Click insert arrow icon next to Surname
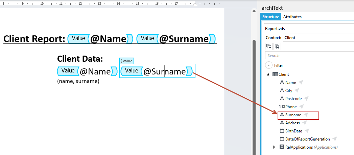Viewport: 354px width, 155px height. pos(306,115)
